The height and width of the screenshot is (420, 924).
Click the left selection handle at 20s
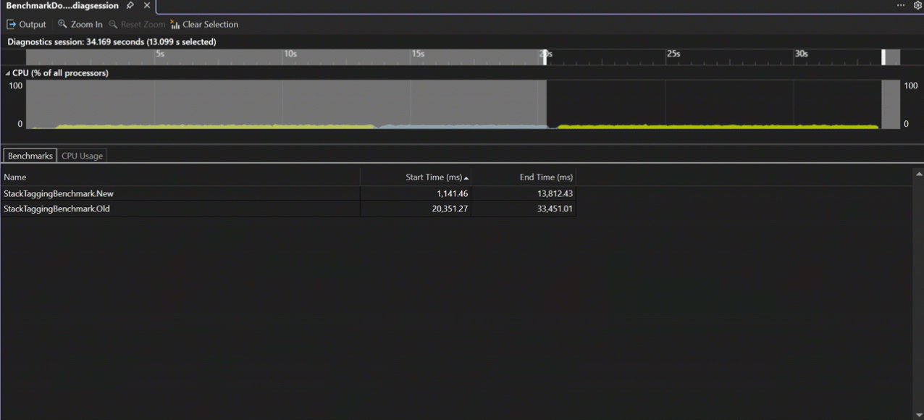(545, 57)
